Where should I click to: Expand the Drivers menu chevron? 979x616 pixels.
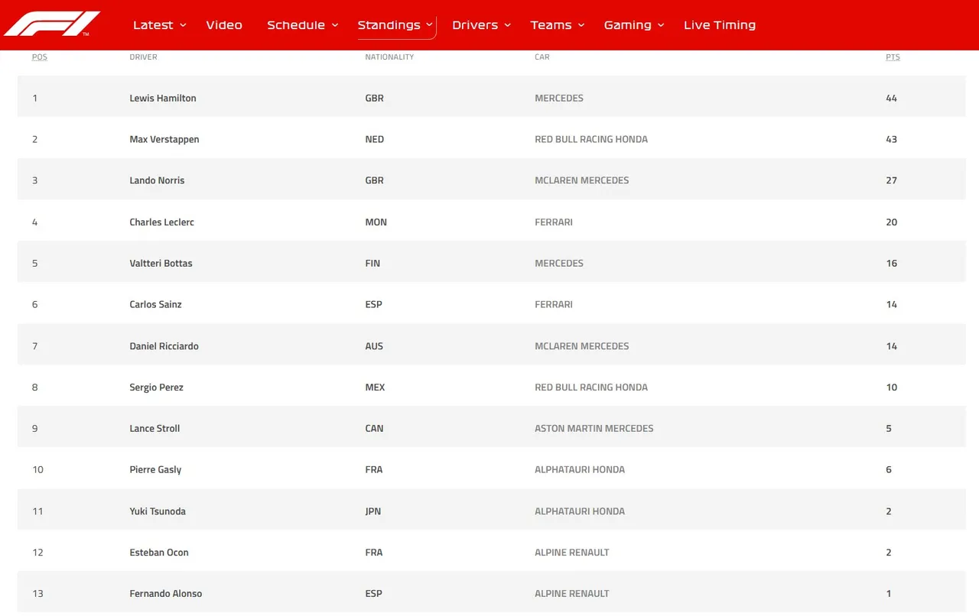click(507, 25)
